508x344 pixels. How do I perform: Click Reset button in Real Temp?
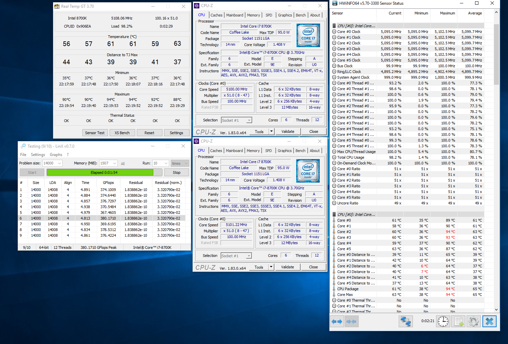(x=150, y=133)
